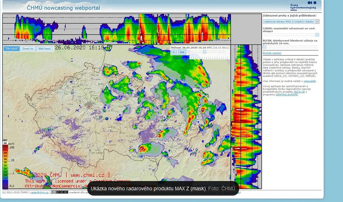Click the vertical cross-section panel right of map

(246, 117)
